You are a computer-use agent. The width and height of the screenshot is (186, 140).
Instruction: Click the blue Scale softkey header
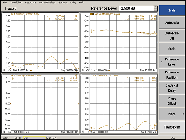coord(172,10)
